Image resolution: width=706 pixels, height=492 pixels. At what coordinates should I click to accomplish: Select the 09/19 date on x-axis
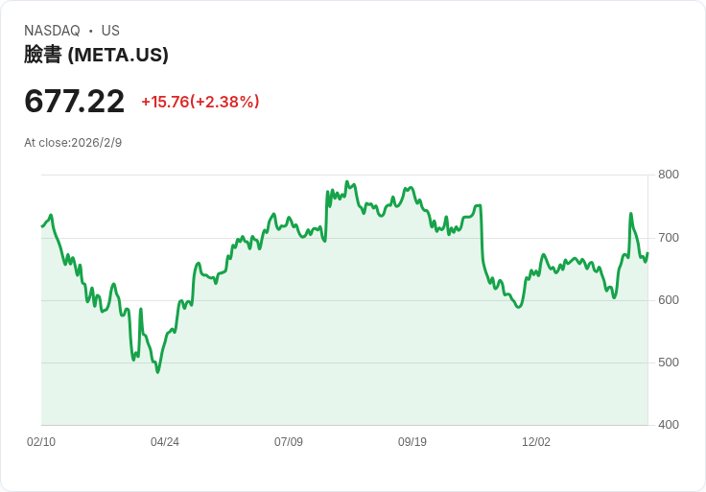tap(412, 442)
